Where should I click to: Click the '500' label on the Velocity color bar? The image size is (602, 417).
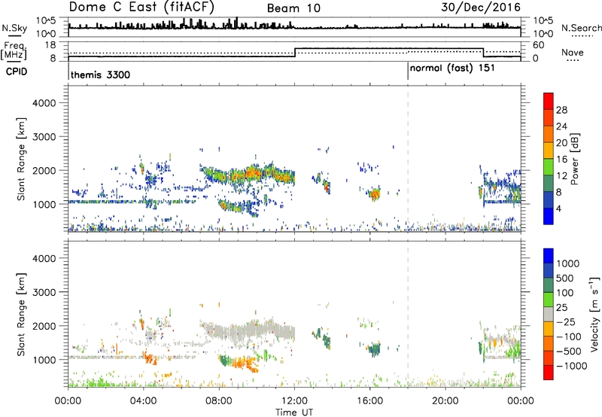[x=564, y=279]
